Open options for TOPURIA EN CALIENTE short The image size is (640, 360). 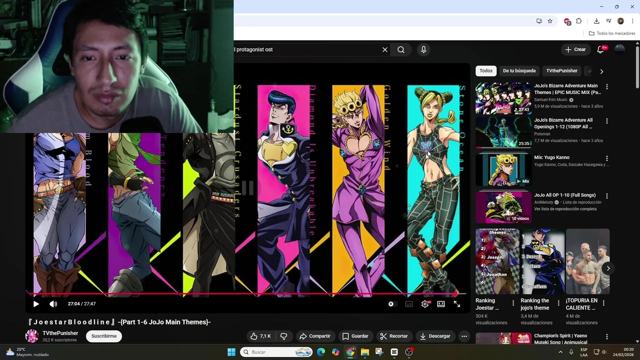pyautogui.click(x=603, y=303)
